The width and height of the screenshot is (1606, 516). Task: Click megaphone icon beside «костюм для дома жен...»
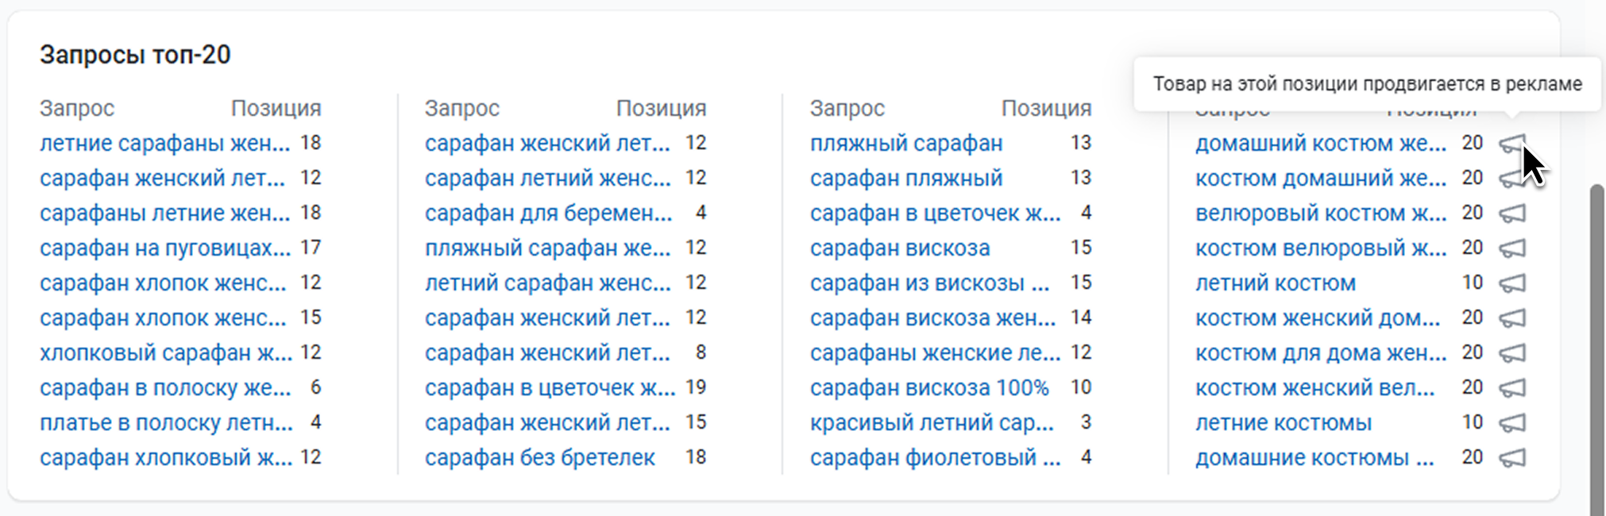click(x=1512, y=353)
